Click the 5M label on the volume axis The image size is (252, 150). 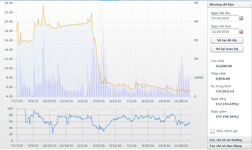(x=196, y=3)
